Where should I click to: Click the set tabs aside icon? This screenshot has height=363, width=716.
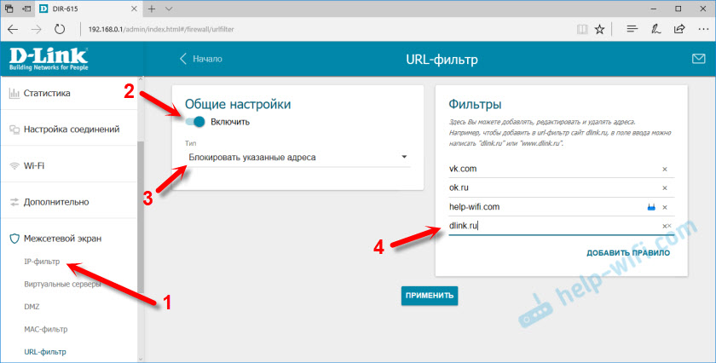26,9
